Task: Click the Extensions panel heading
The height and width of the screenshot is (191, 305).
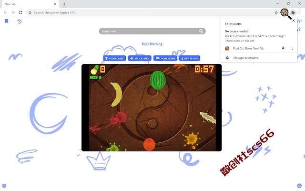Action: pyautogui.click(x=233, y=23)
